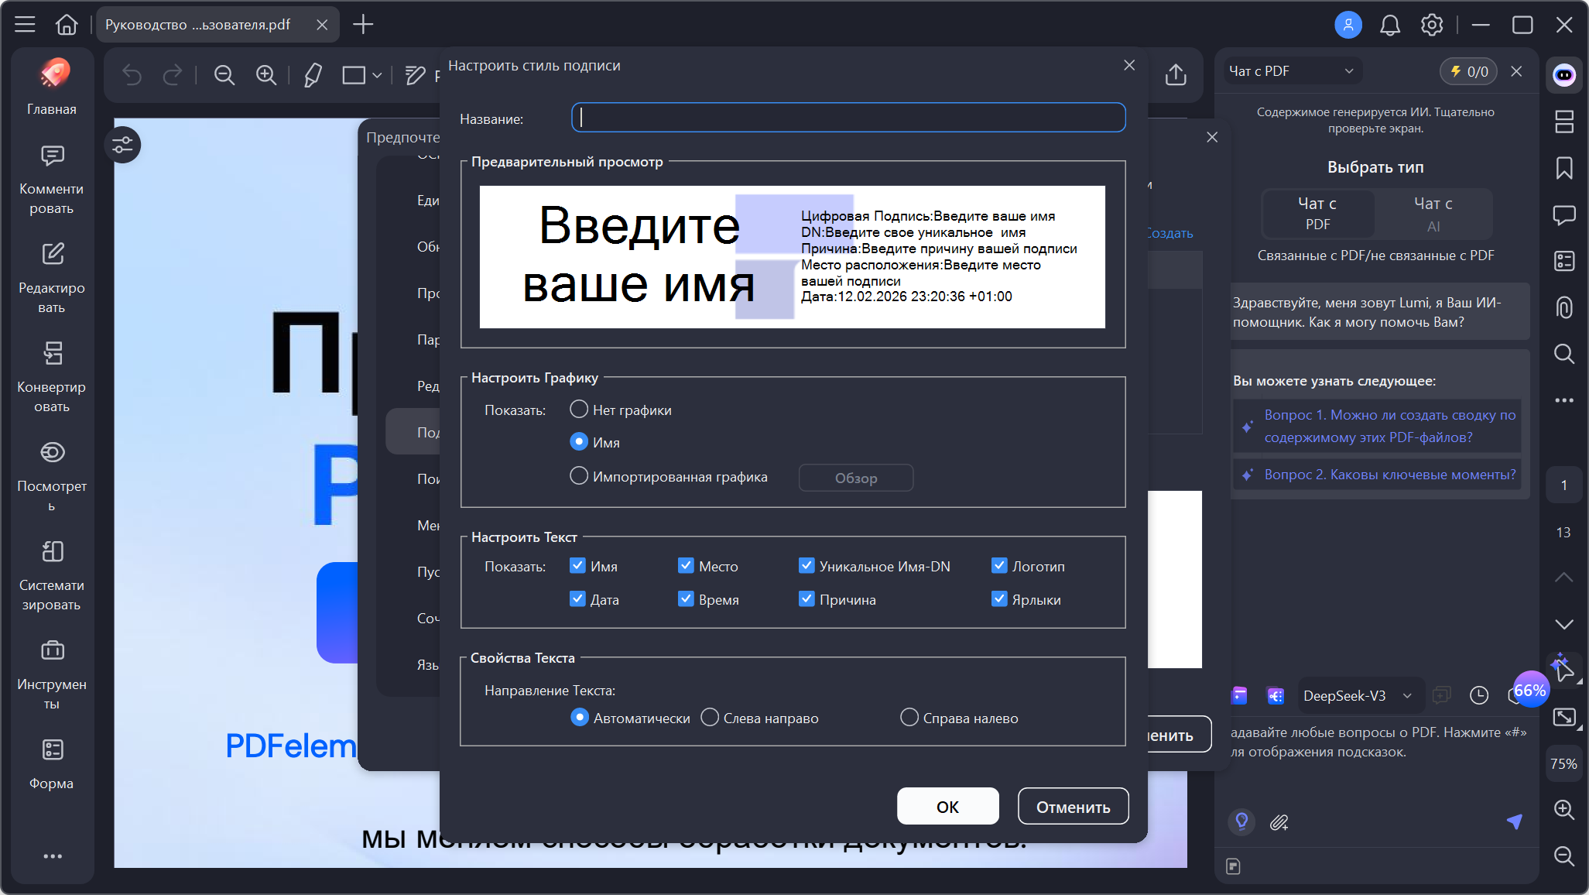Switch to the 'Чат с AI' tab
This screenshot has height=895, width=1589.
[1433, 214]
